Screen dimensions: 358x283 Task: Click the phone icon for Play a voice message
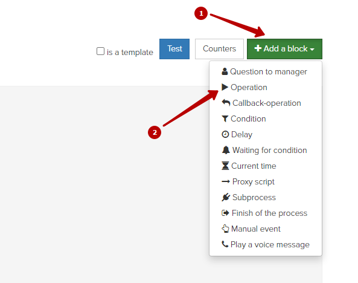[x=225, y=244]
